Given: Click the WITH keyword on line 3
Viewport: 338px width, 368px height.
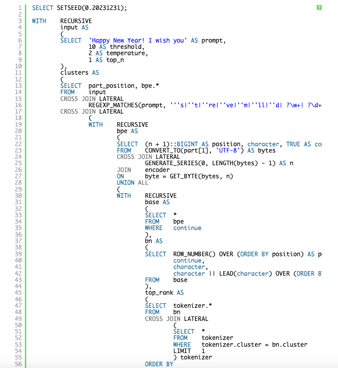Looking at the screenshot, I should [39, 21].
